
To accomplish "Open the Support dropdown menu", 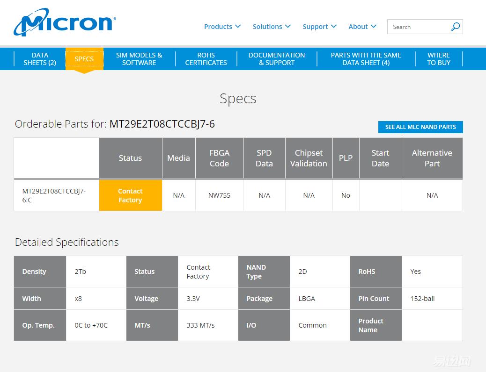I will coord(320,27).
